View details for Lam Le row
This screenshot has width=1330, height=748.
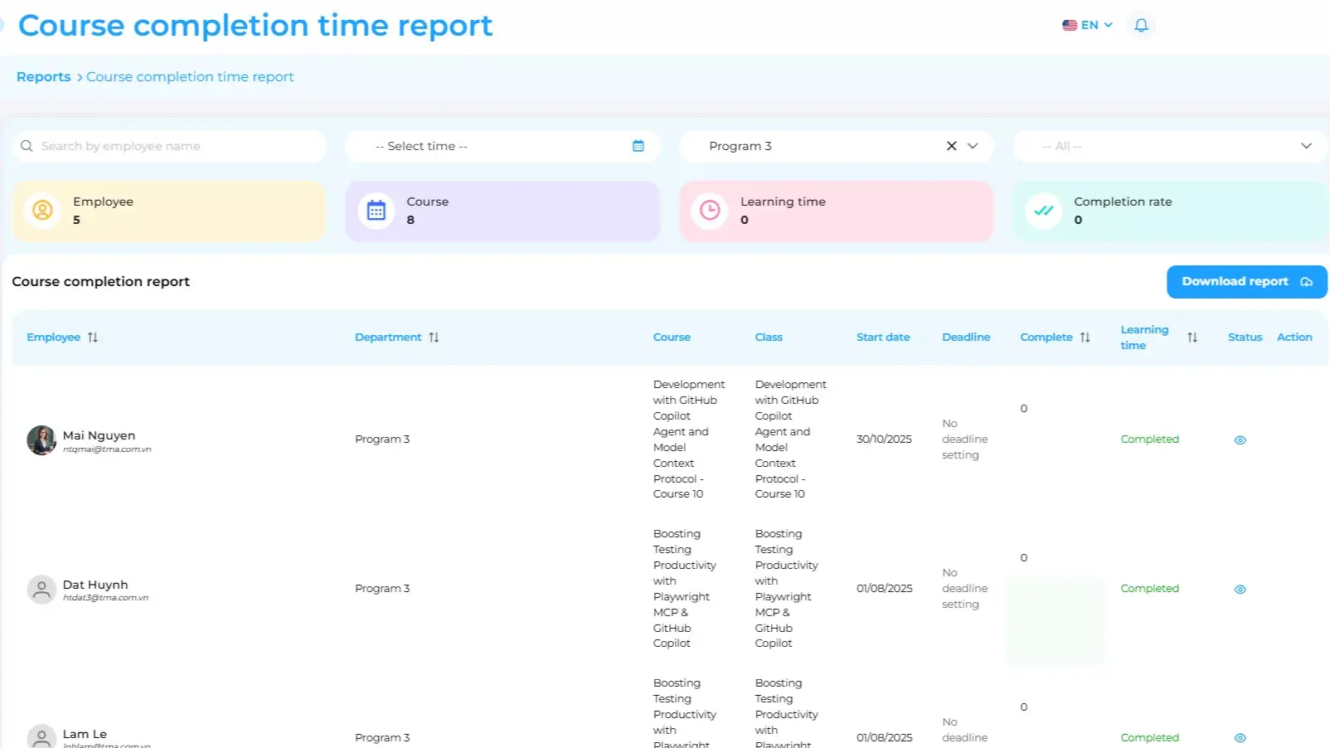pos(1240,738)
